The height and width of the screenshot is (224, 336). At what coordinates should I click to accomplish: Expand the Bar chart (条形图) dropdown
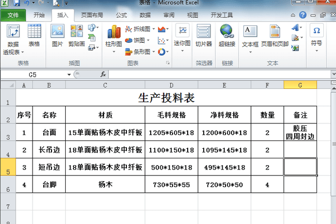click(x=154, y=52)
